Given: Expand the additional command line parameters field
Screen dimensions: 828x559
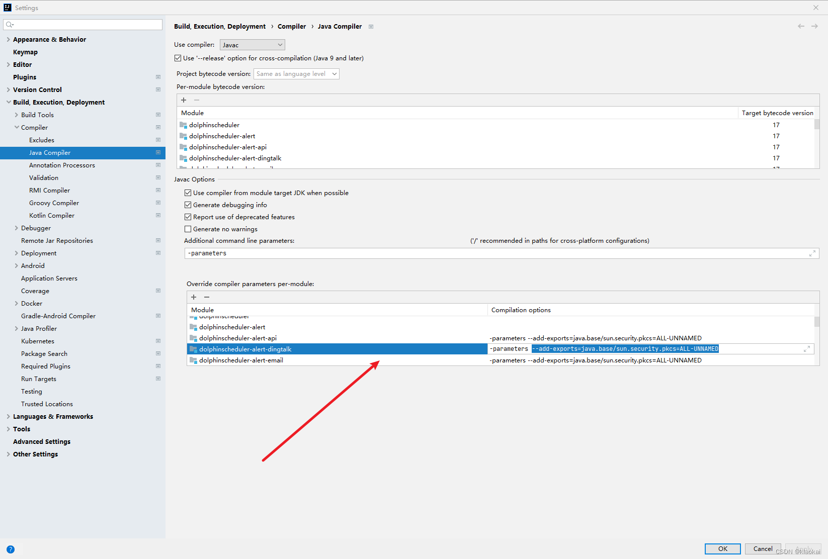Looking at the screenshot, I should point(812,253).
